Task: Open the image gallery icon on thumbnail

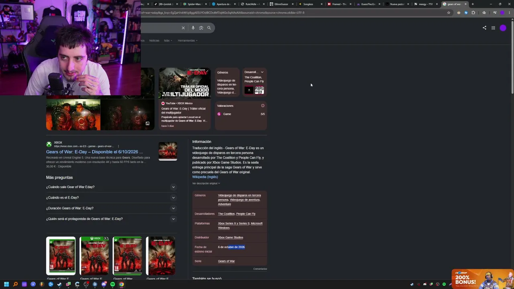Action: 147,124
